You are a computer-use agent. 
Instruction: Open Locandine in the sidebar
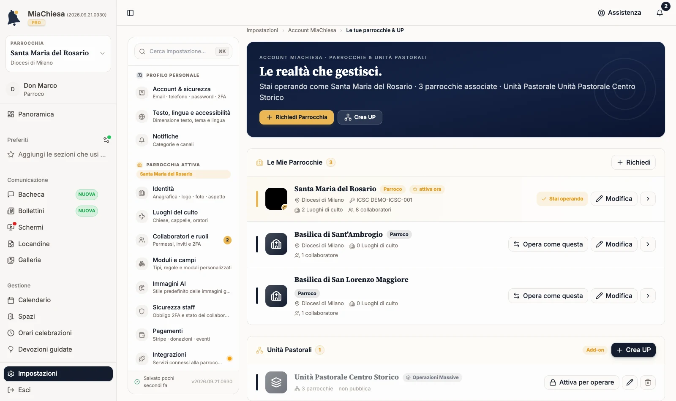(x=58, y=244)
